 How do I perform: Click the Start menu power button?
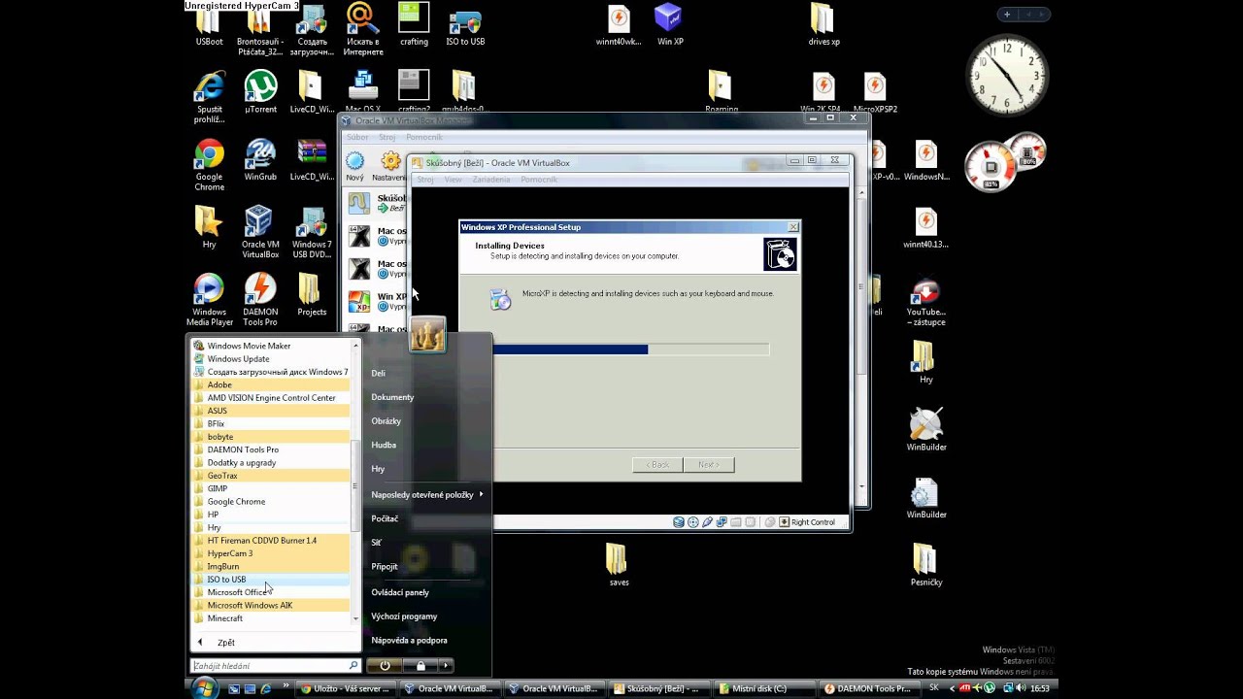(x=386, y=665)
